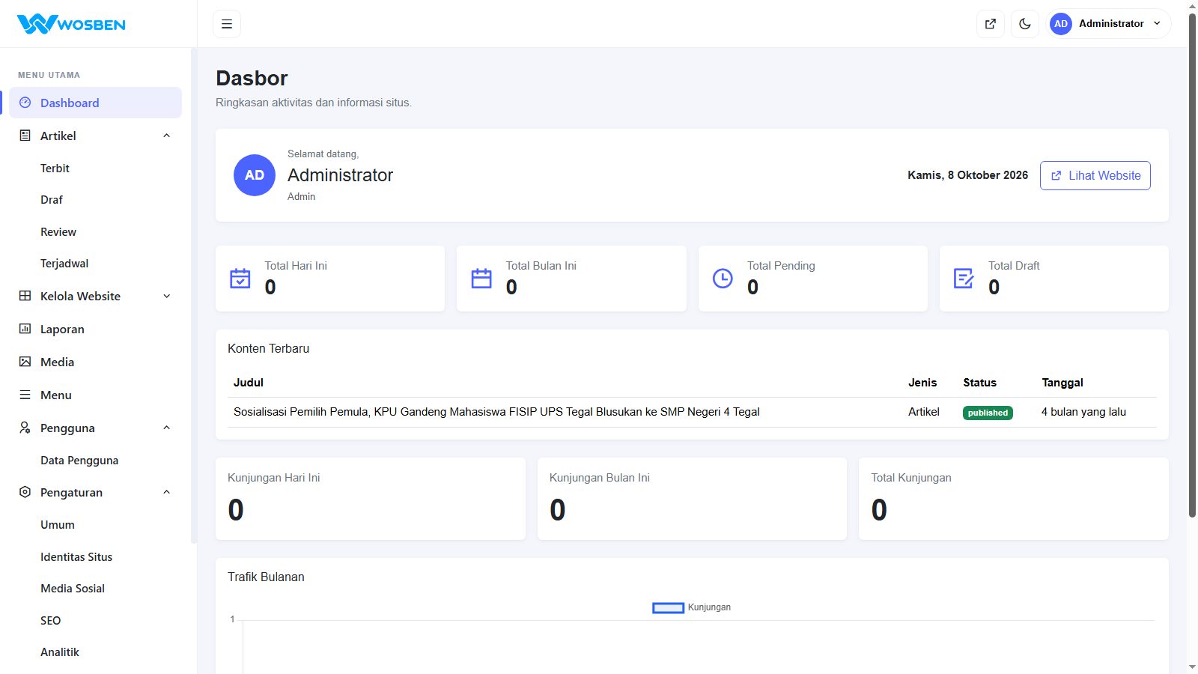Click the Total Kunjungan card

click(1014, 499)
